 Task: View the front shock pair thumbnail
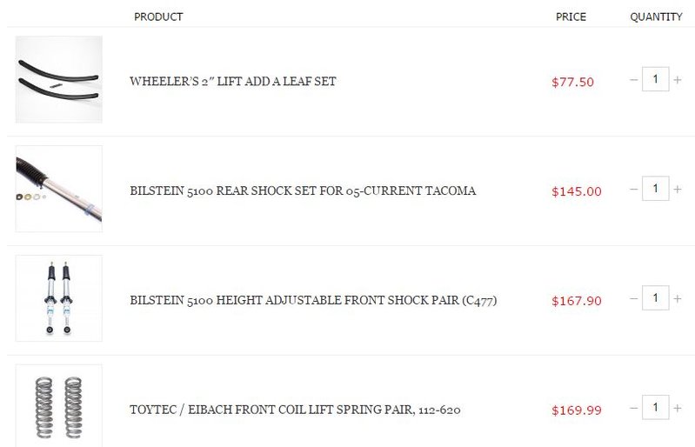click(x=59, y=298)
